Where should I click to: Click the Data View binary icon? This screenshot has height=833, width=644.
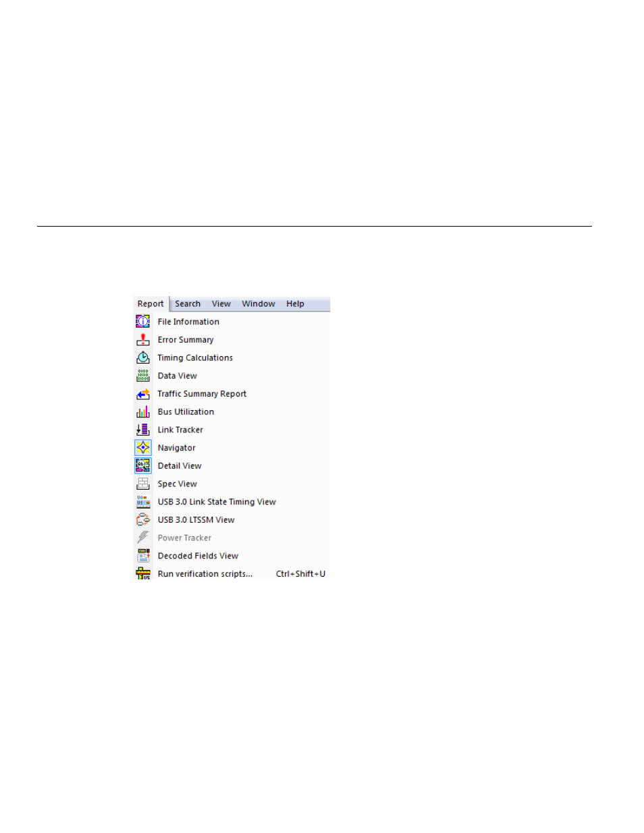pos(143,376)
